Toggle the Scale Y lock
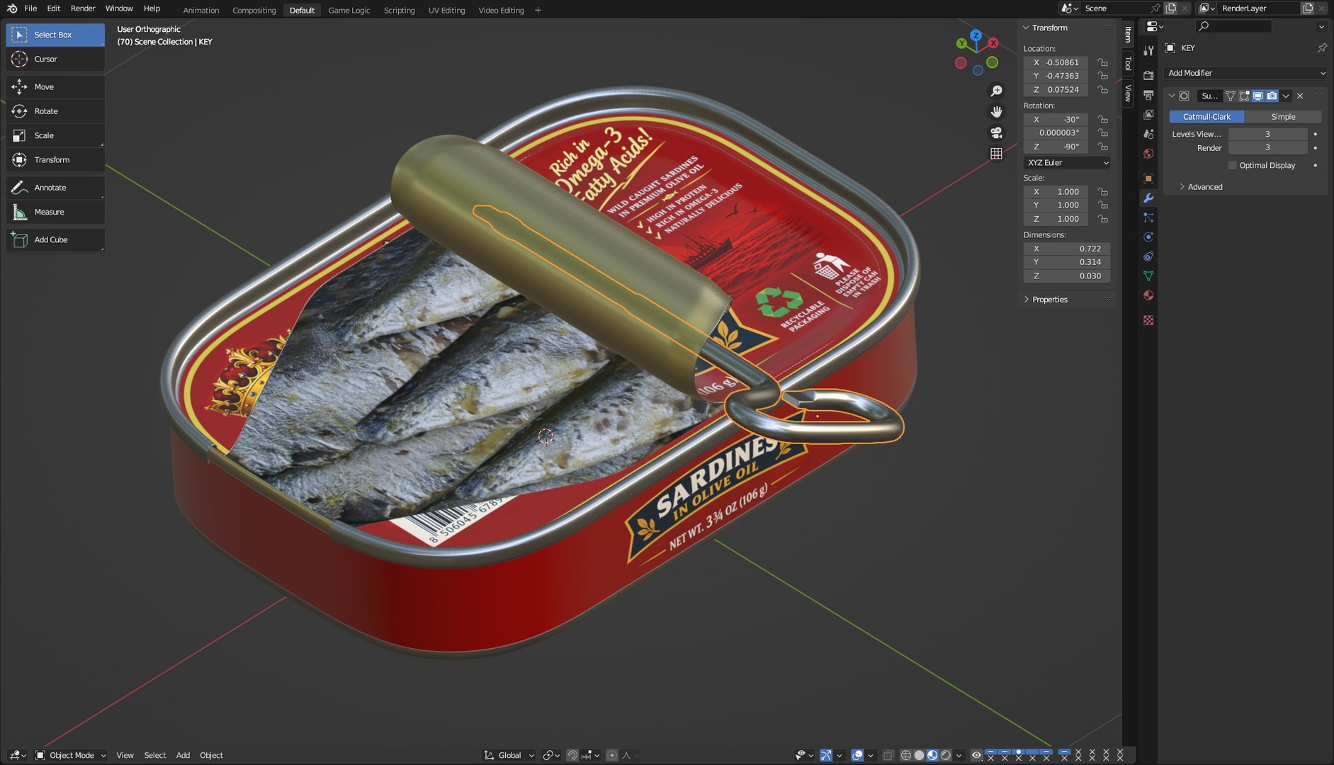 coord(1103,205)
